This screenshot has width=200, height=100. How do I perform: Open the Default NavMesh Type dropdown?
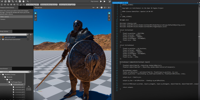(x=67, y=4)
